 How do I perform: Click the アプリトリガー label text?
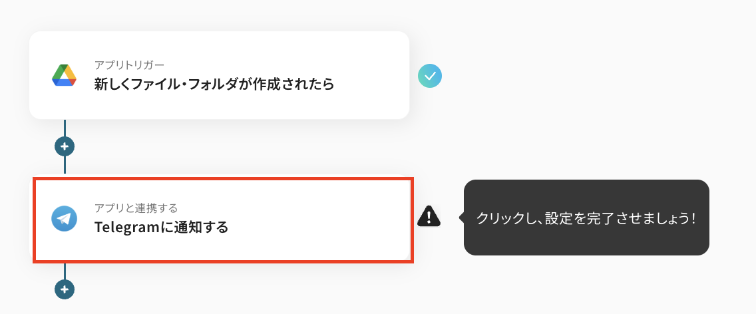pyautogui.click(x=129, y=65)
